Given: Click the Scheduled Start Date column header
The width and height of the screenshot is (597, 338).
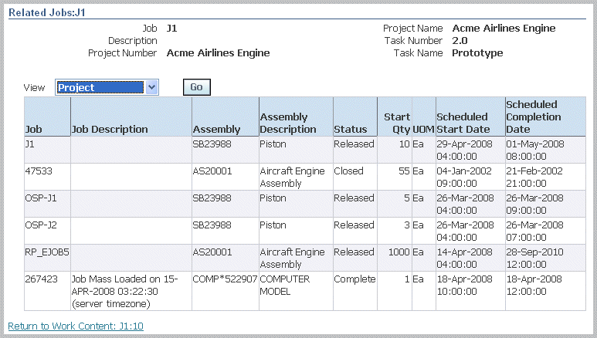Looking at the screenshot, I should (470, 117).
